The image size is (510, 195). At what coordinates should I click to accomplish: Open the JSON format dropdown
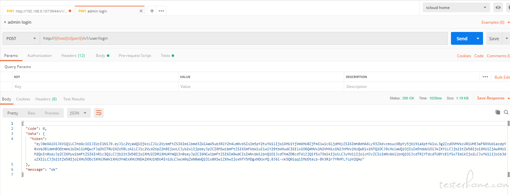pos(78,113)
